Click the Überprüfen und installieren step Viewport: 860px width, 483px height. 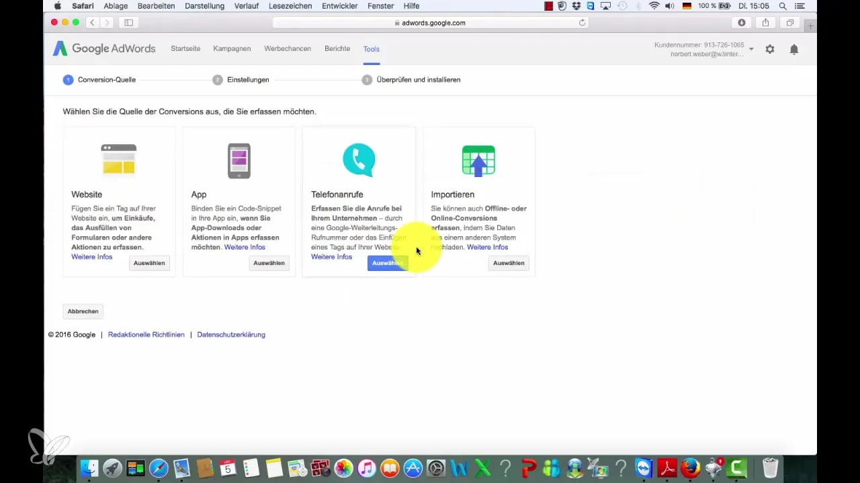(x=411, y=80)
